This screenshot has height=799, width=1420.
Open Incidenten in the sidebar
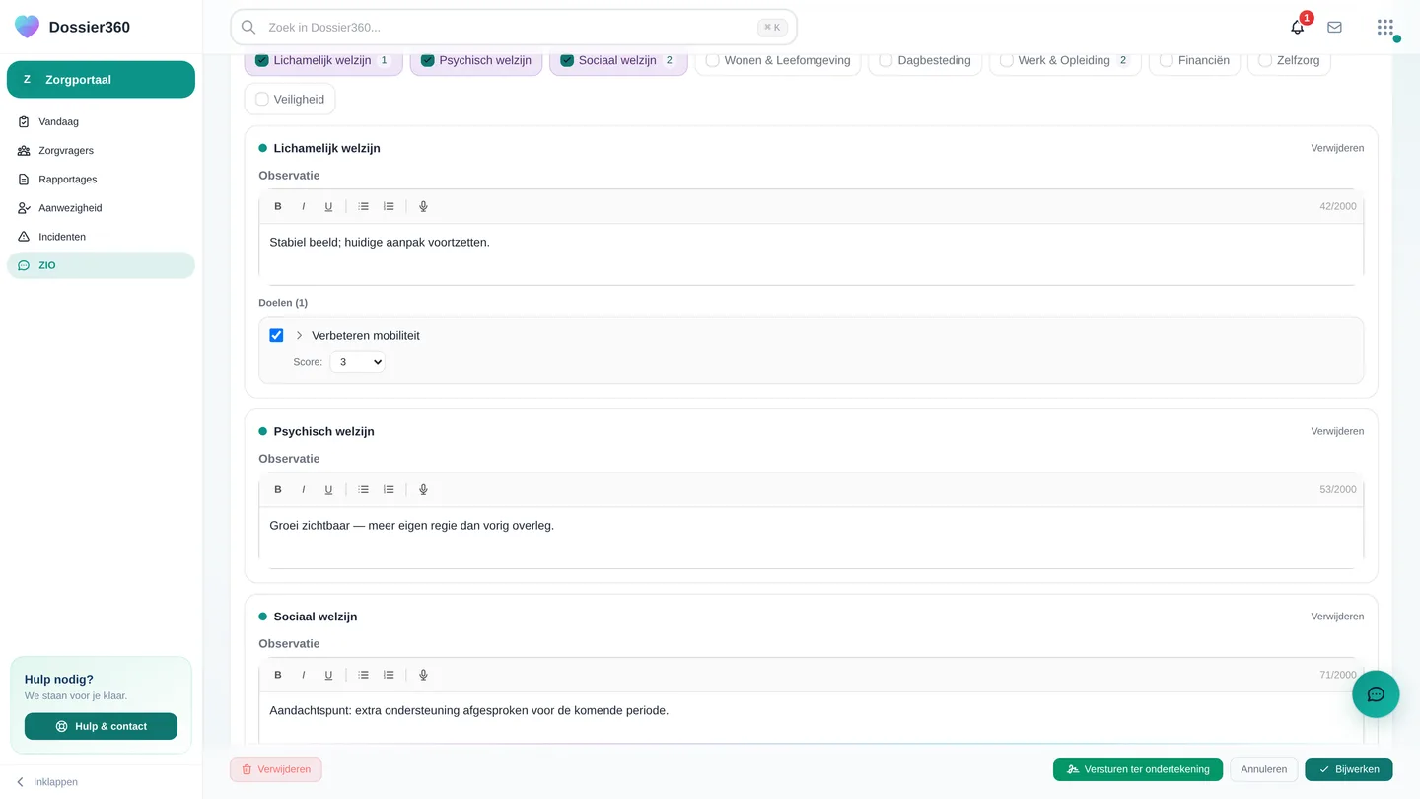point(101,237)
